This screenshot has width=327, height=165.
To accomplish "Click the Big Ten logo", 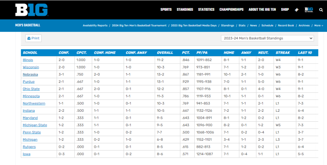I will point(32,10).
